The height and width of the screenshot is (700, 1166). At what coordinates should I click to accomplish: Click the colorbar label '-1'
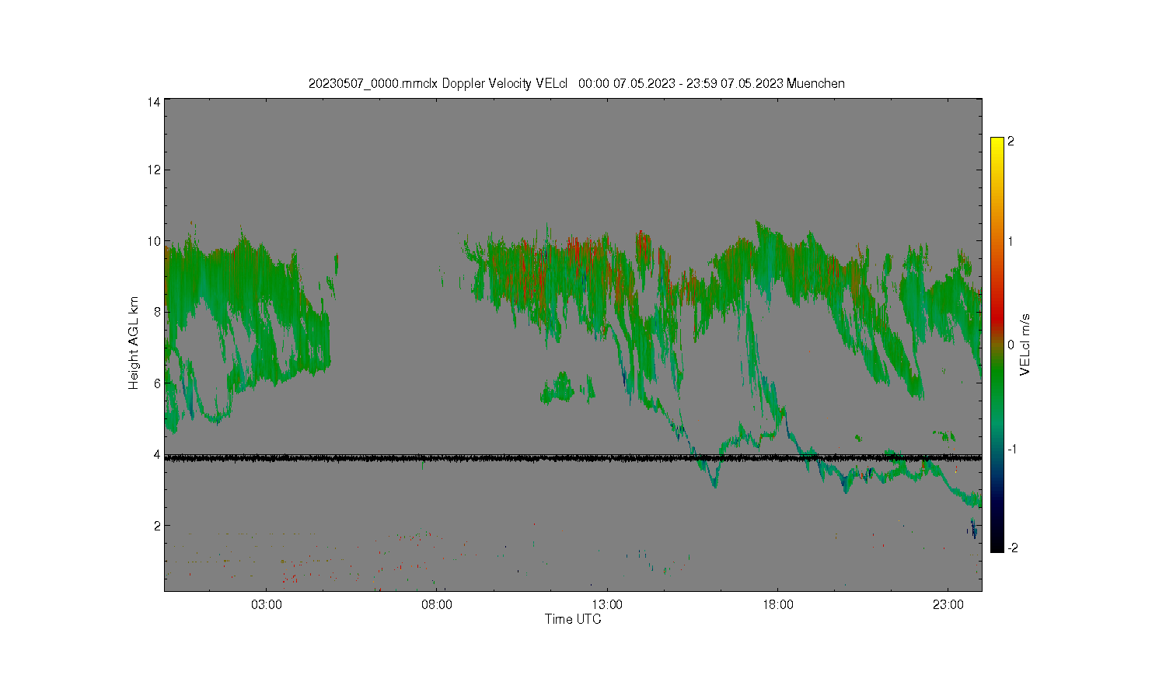pyautogui.click(x=1012, y=450)
